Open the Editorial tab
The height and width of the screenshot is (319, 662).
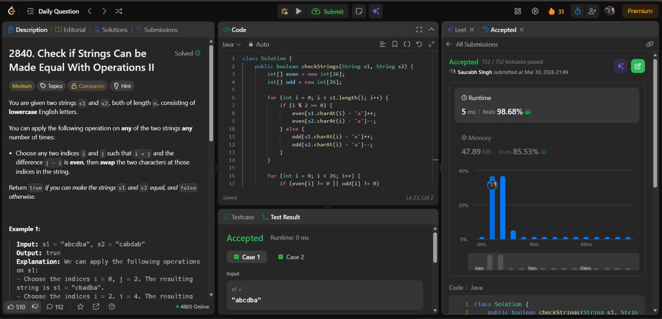pos(70,30)
